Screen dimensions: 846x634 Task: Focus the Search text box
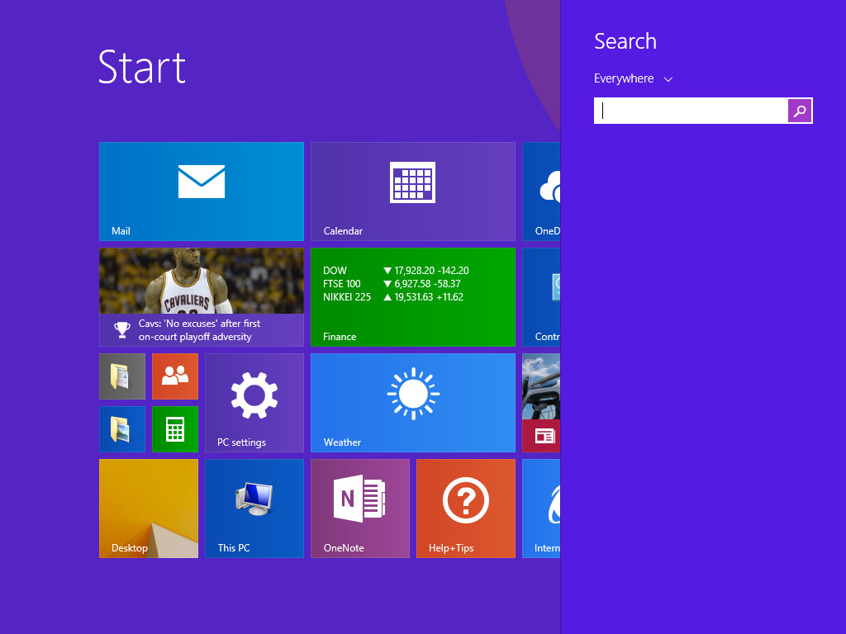pos(691,111)
